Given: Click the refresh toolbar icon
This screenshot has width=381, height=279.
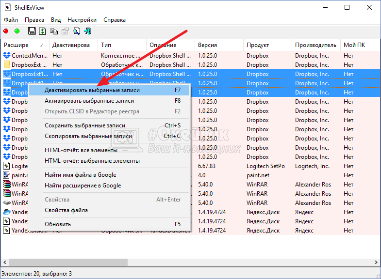Looking at the screenshot, I should (x=43, y=31).
